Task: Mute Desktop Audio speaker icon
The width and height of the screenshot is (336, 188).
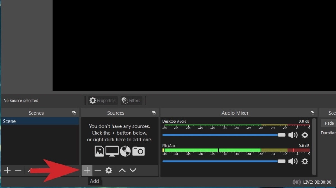Action: click(x=292, y=135)
